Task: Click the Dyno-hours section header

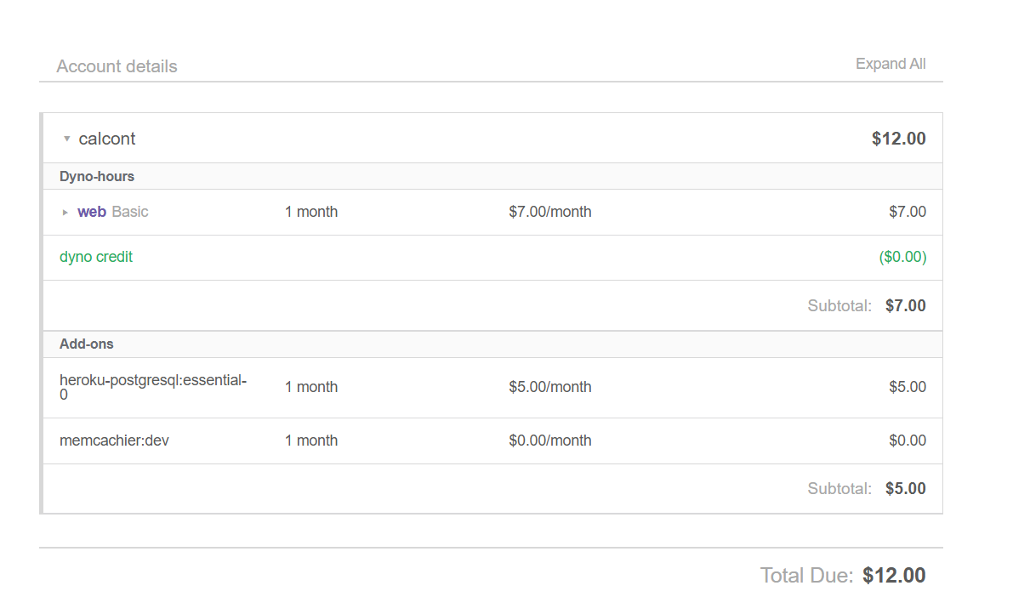Action: (x=97, y=177)
